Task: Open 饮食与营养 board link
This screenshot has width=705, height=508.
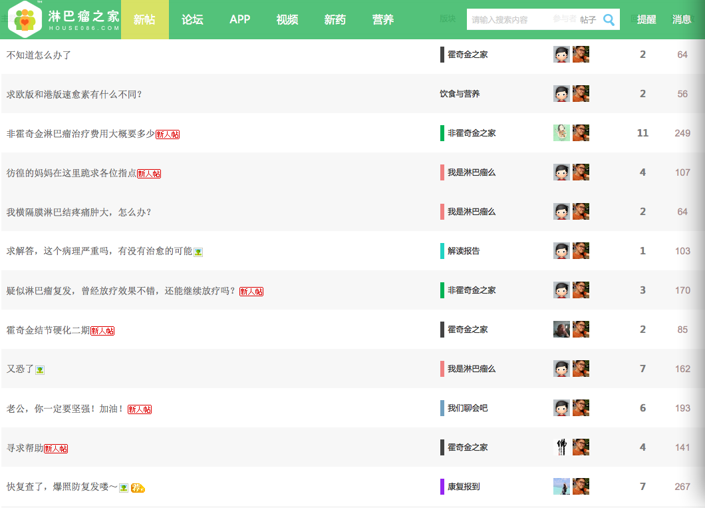Action: (x=460, y=94)
